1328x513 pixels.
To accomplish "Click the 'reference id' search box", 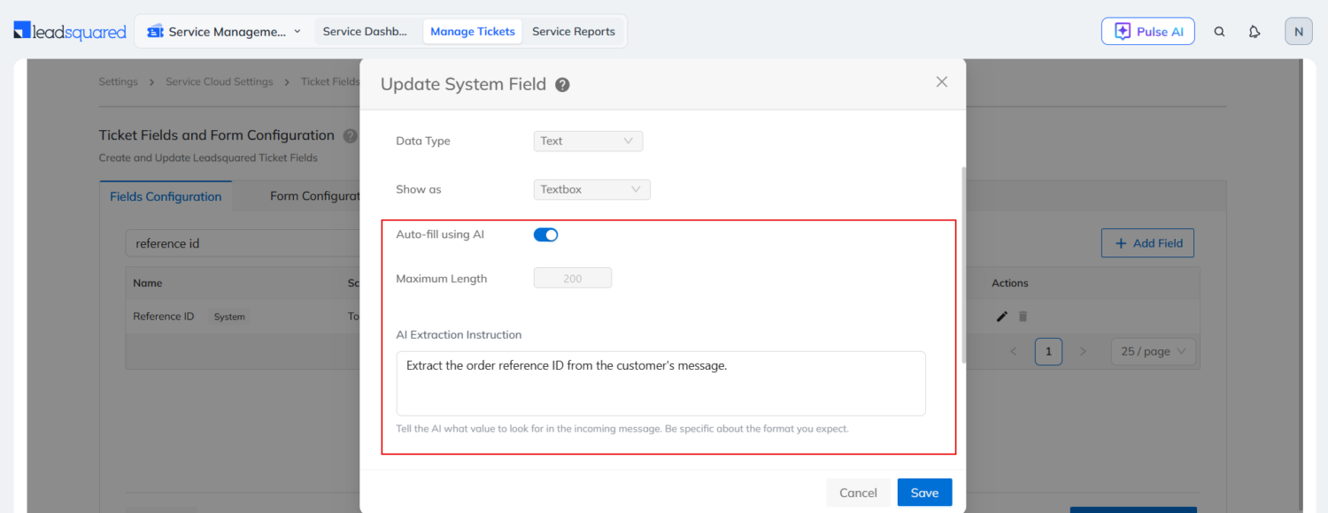I will tap(243, 243).
